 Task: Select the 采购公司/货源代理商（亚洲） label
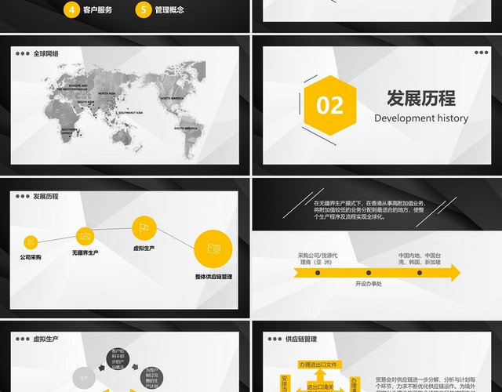[x=318, y=259]
